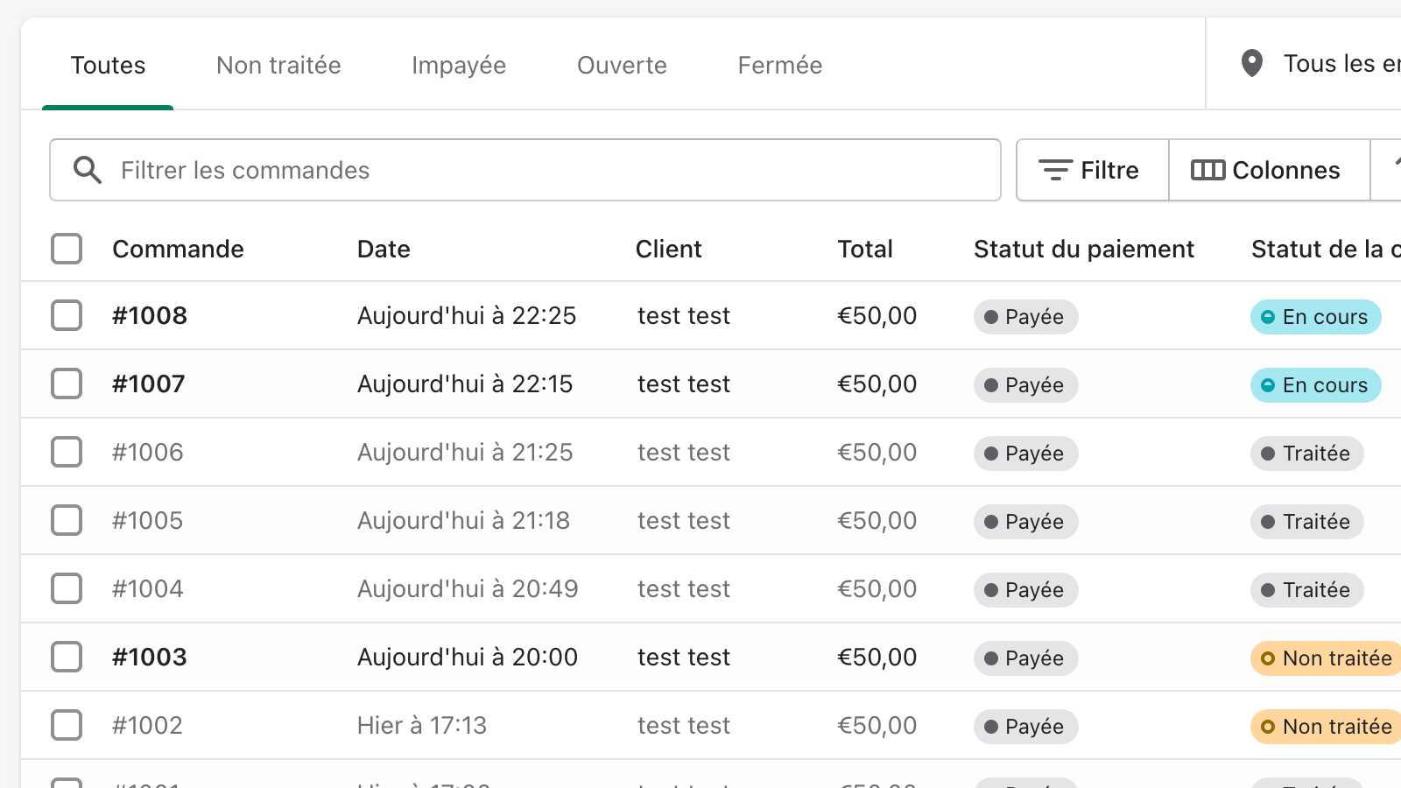The image size is (1401, 788).
Task: Open order #1002
Action: click(x=148, y=725)
